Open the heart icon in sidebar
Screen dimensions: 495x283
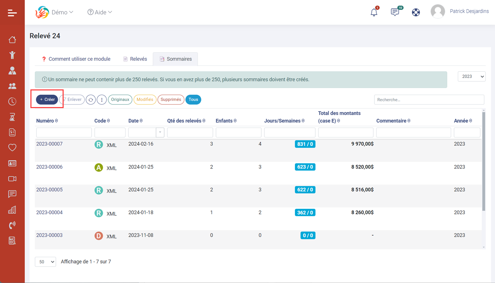(x=12, y=148)
